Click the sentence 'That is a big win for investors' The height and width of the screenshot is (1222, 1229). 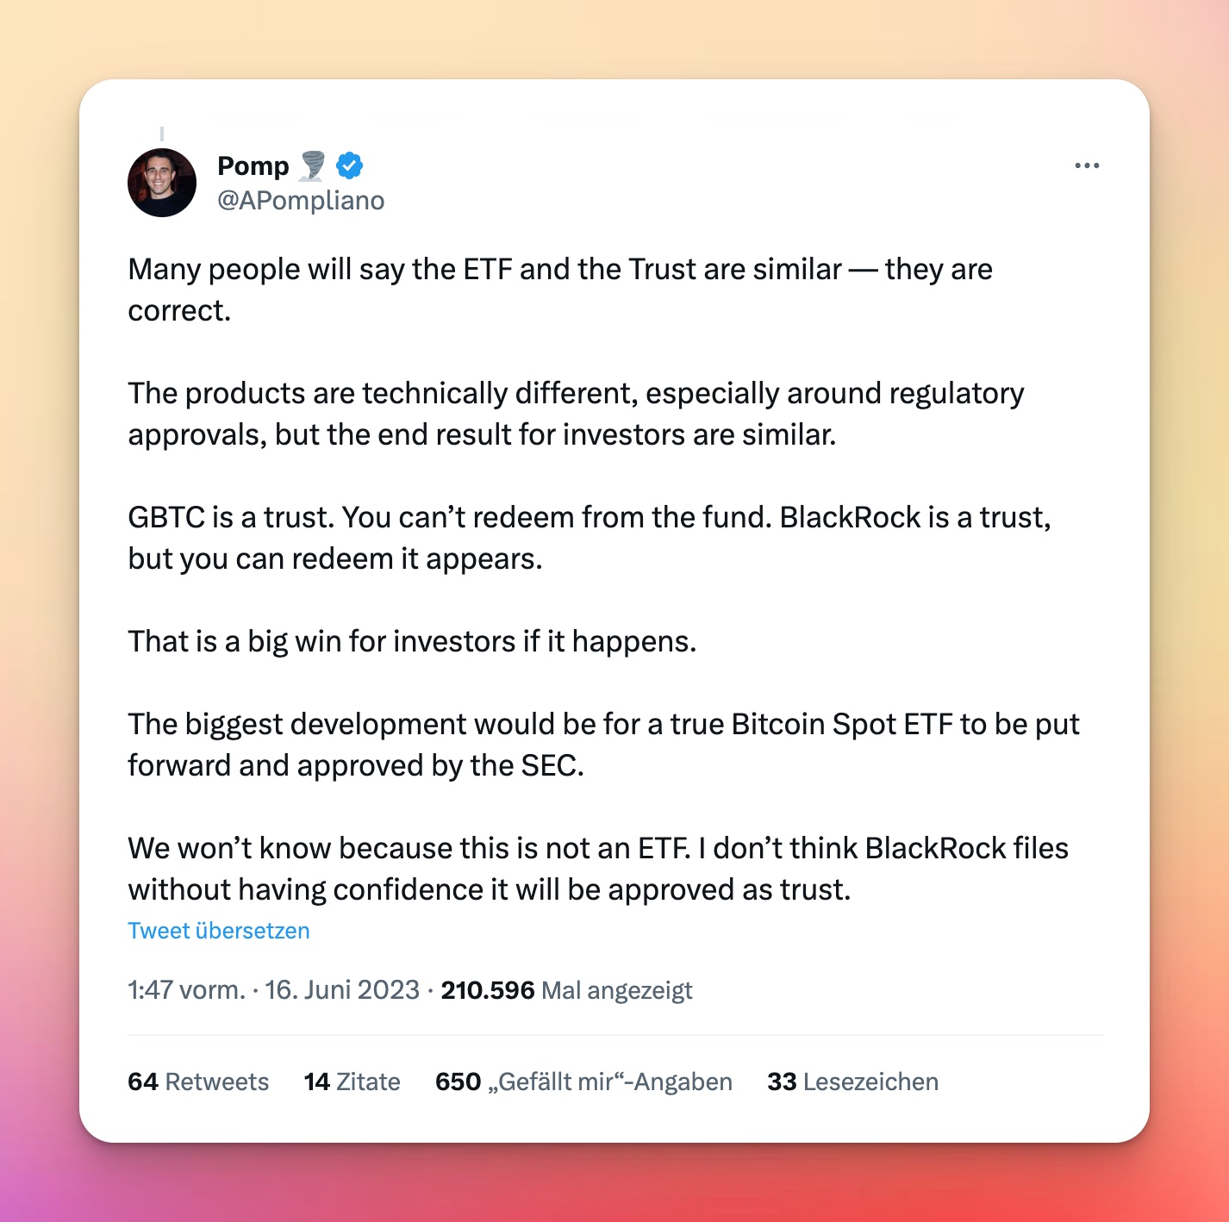point(412,641)
